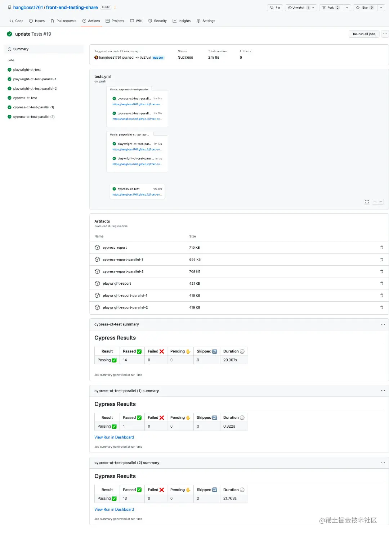
Task: Open repository Settings tab
Action: point(206,21)
